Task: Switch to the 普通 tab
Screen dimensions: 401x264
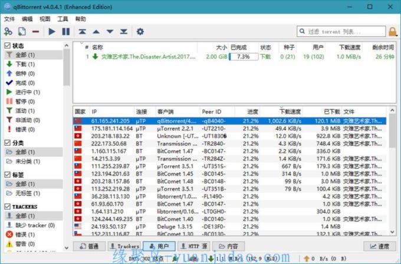Action: (x=89, y=246)
